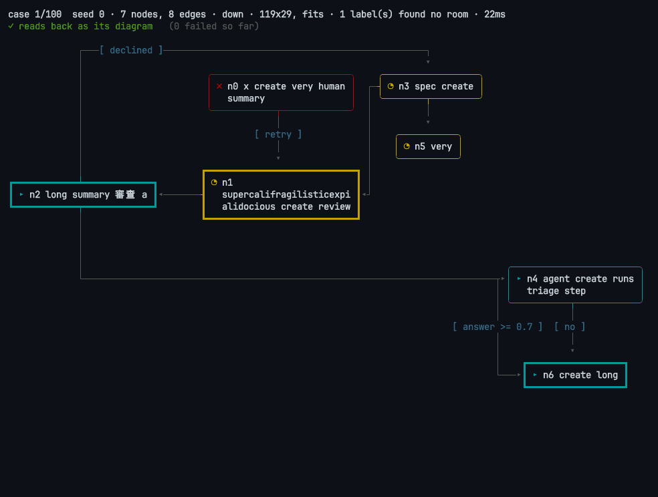This screenshot has width=658, height=497.
Task: Select the 'n3 spec create' node
Action: (x=431, y=86)
